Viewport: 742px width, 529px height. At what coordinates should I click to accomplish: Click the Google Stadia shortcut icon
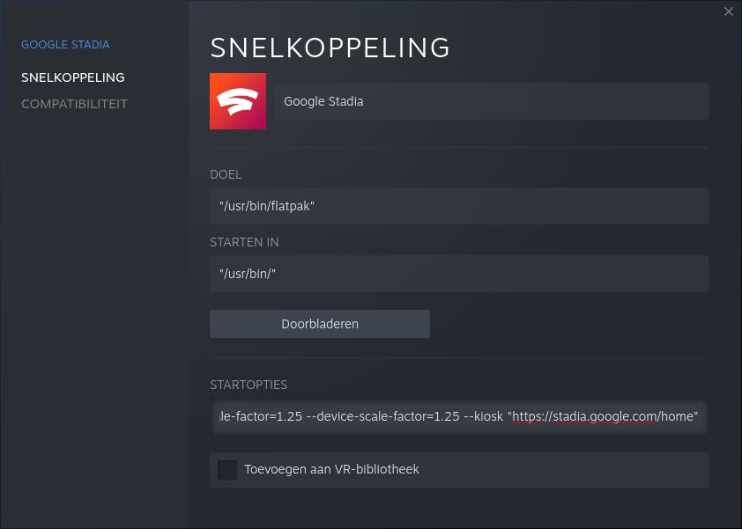click(238, 101)
